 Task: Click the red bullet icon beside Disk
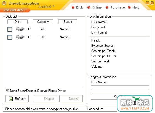tap(73, 7)
